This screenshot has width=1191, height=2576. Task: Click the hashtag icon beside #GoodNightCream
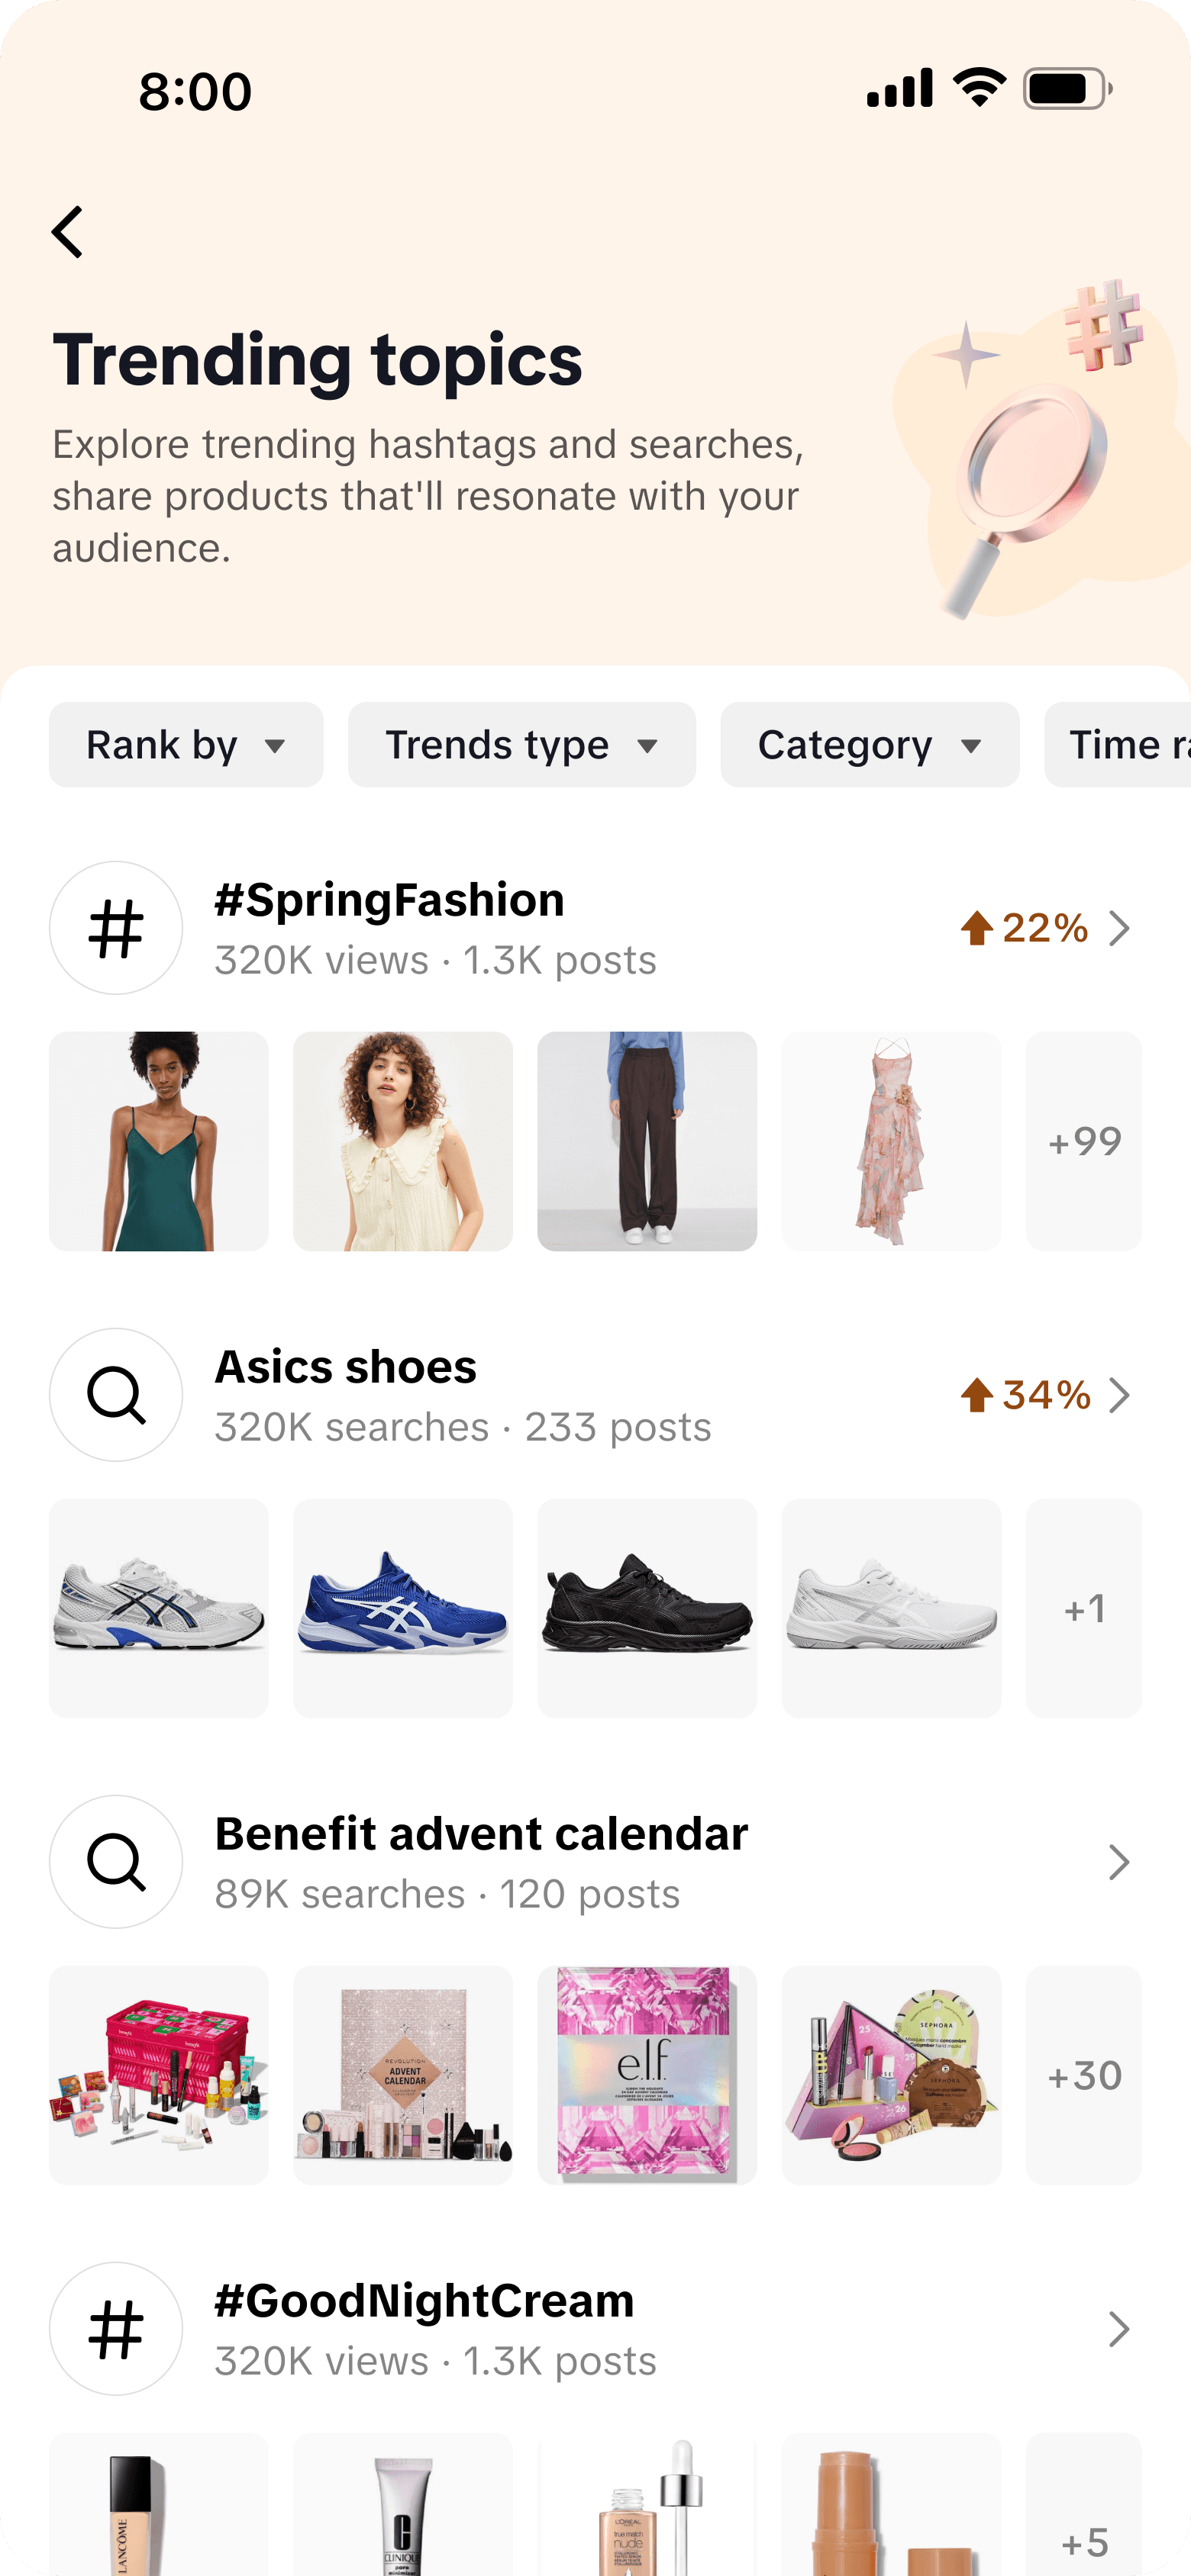pyautogui.click(x=116, y=2329)
